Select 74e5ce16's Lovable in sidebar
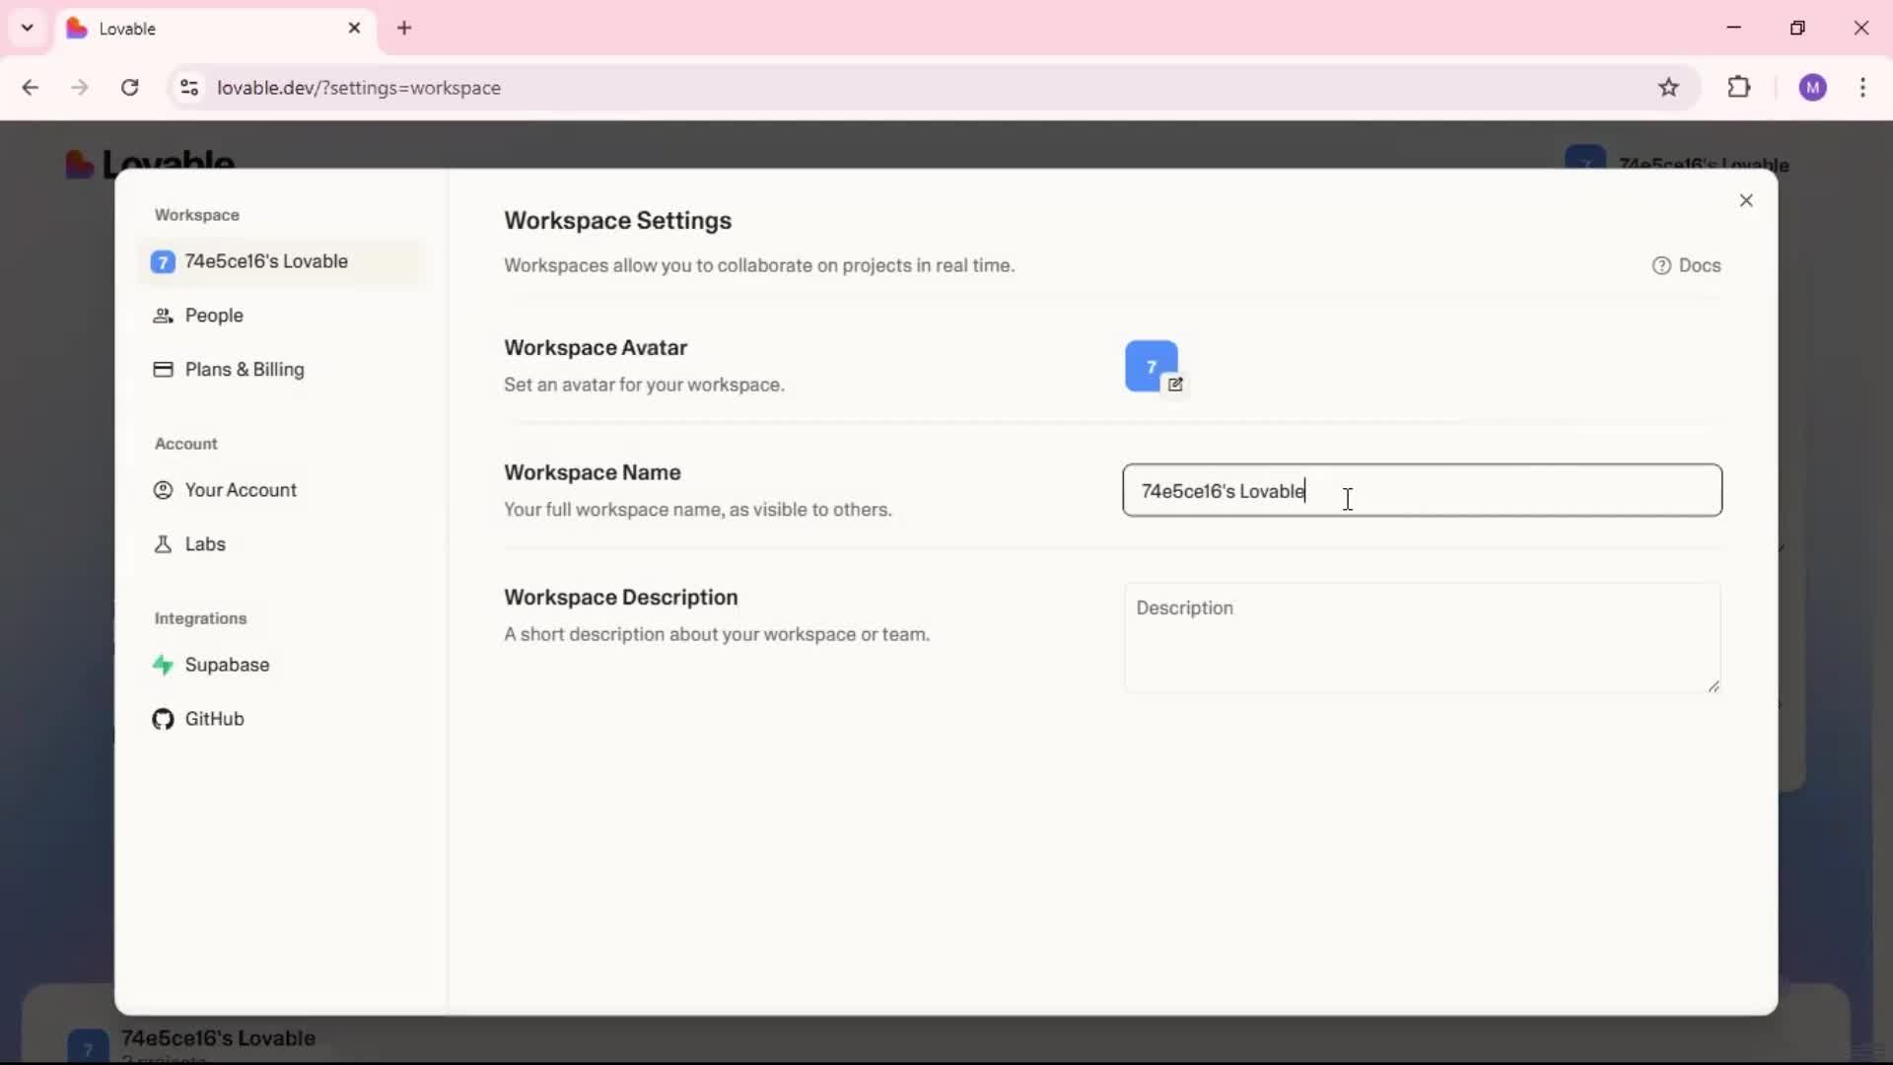The image size is (1893, 1065). tap(281, 261)
